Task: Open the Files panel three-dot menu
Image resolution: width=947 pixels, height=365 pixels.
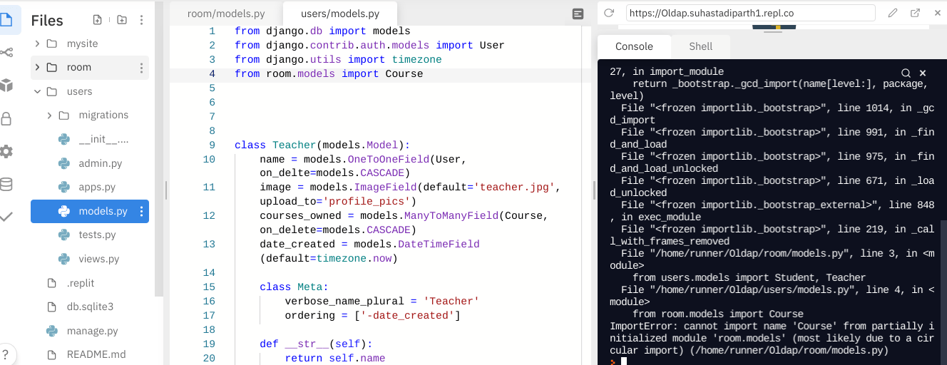Action: point(141,20)
